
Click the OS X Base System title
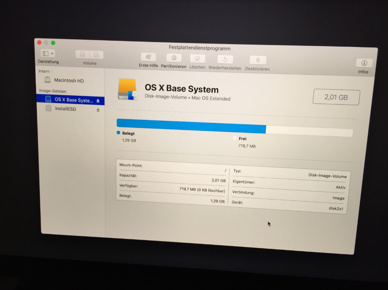coord(182,89)
